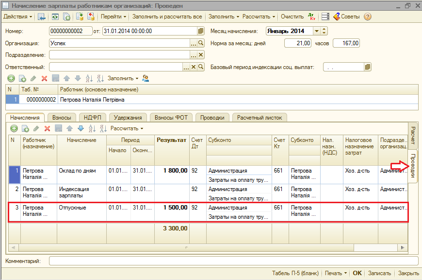This screenshot has height=280, width=422.
Task: Clear the Подразделение field with its X icon
Action: point(201,55)
